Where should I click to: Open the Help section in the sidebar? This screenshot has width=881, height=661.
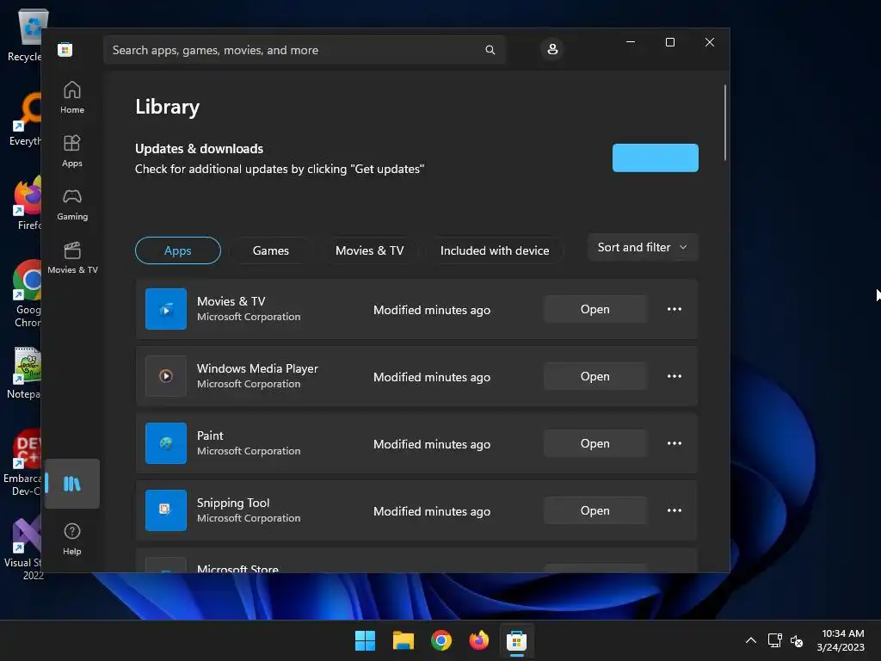point(72,539)
